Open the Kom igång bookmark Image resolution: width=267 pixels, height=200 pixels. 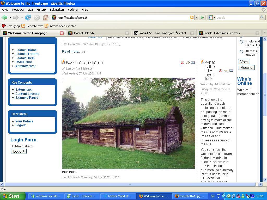pyautogui.click(x=10, y=26)
